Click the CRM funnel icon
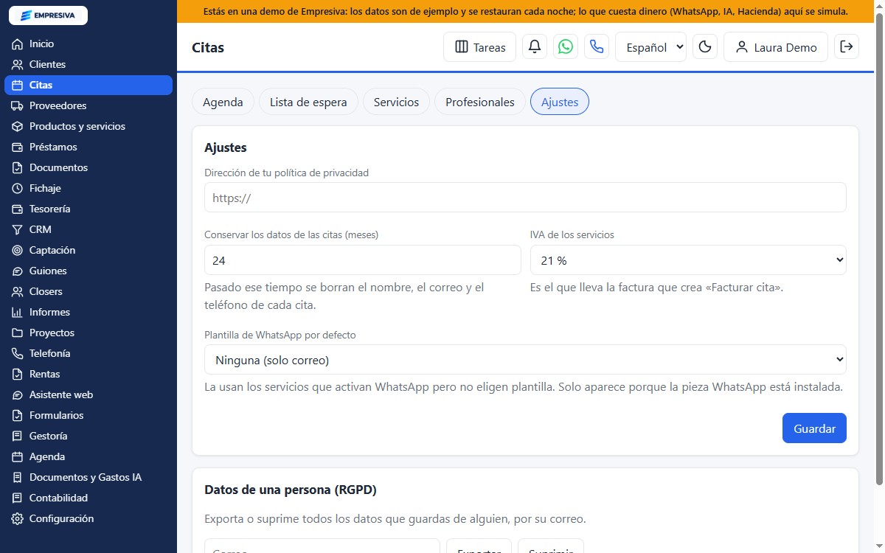Viewport: 885px width, 553px height. (x=18, y=230)
